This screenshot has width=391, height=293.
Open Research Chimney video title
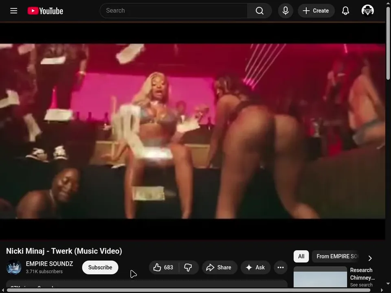pyautogui.click(x=362, y=274)
